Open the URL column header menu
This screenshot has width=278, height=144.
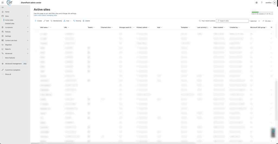67,27
